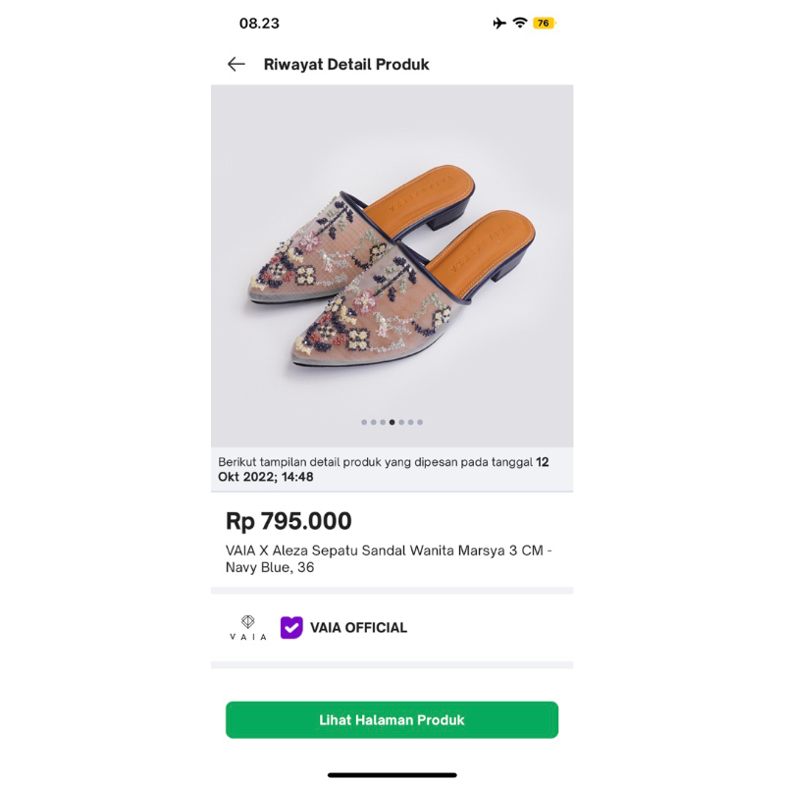Screen dimensions: 785x785
Task: Tap the Rp 795.000 price
Action: point(288,521)
